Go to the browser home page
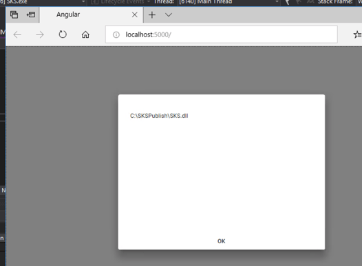362x266 pixels. pos(85,34)
